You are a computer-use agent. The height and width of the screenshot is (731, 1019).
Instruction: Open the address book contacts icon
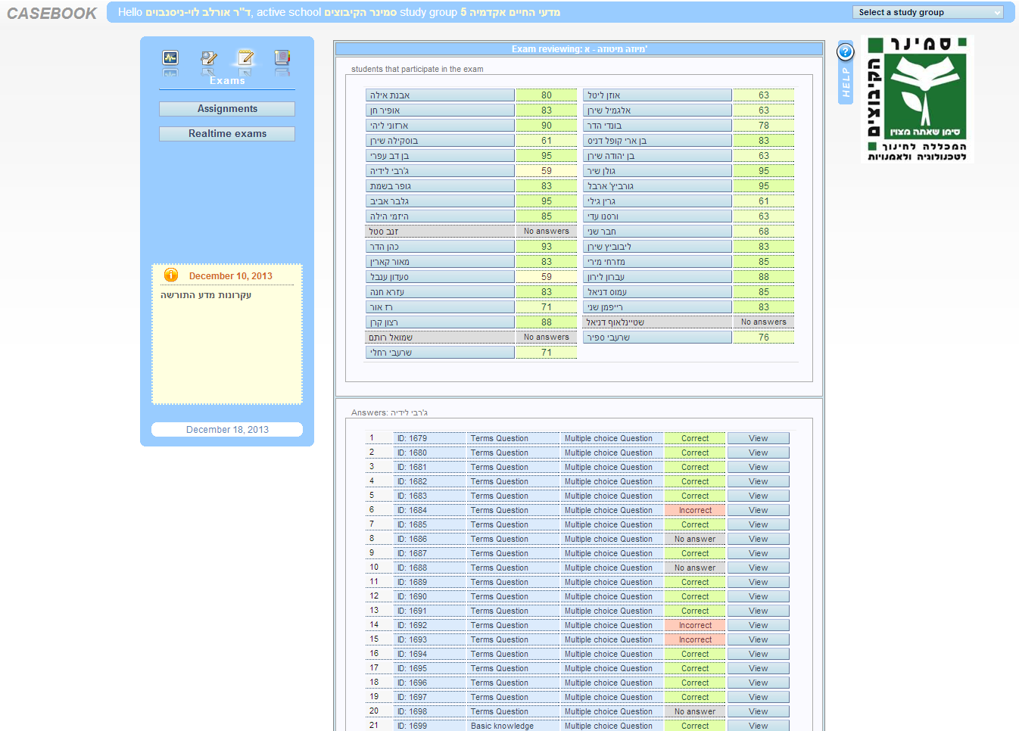point(282,58)
